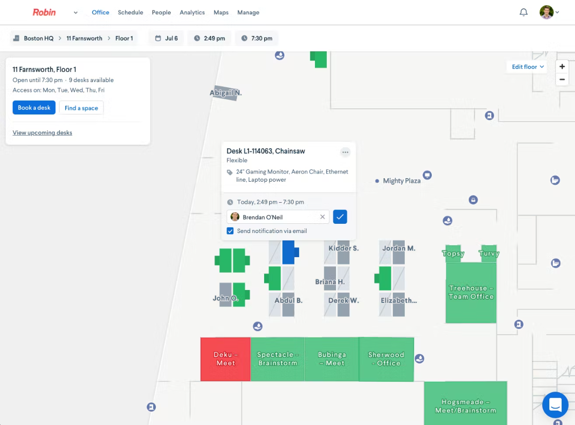Viewport: 575px width, 425px height.
Task: Choose 11 Farnsworth building in breadcrumb
Action: point(84,38)
